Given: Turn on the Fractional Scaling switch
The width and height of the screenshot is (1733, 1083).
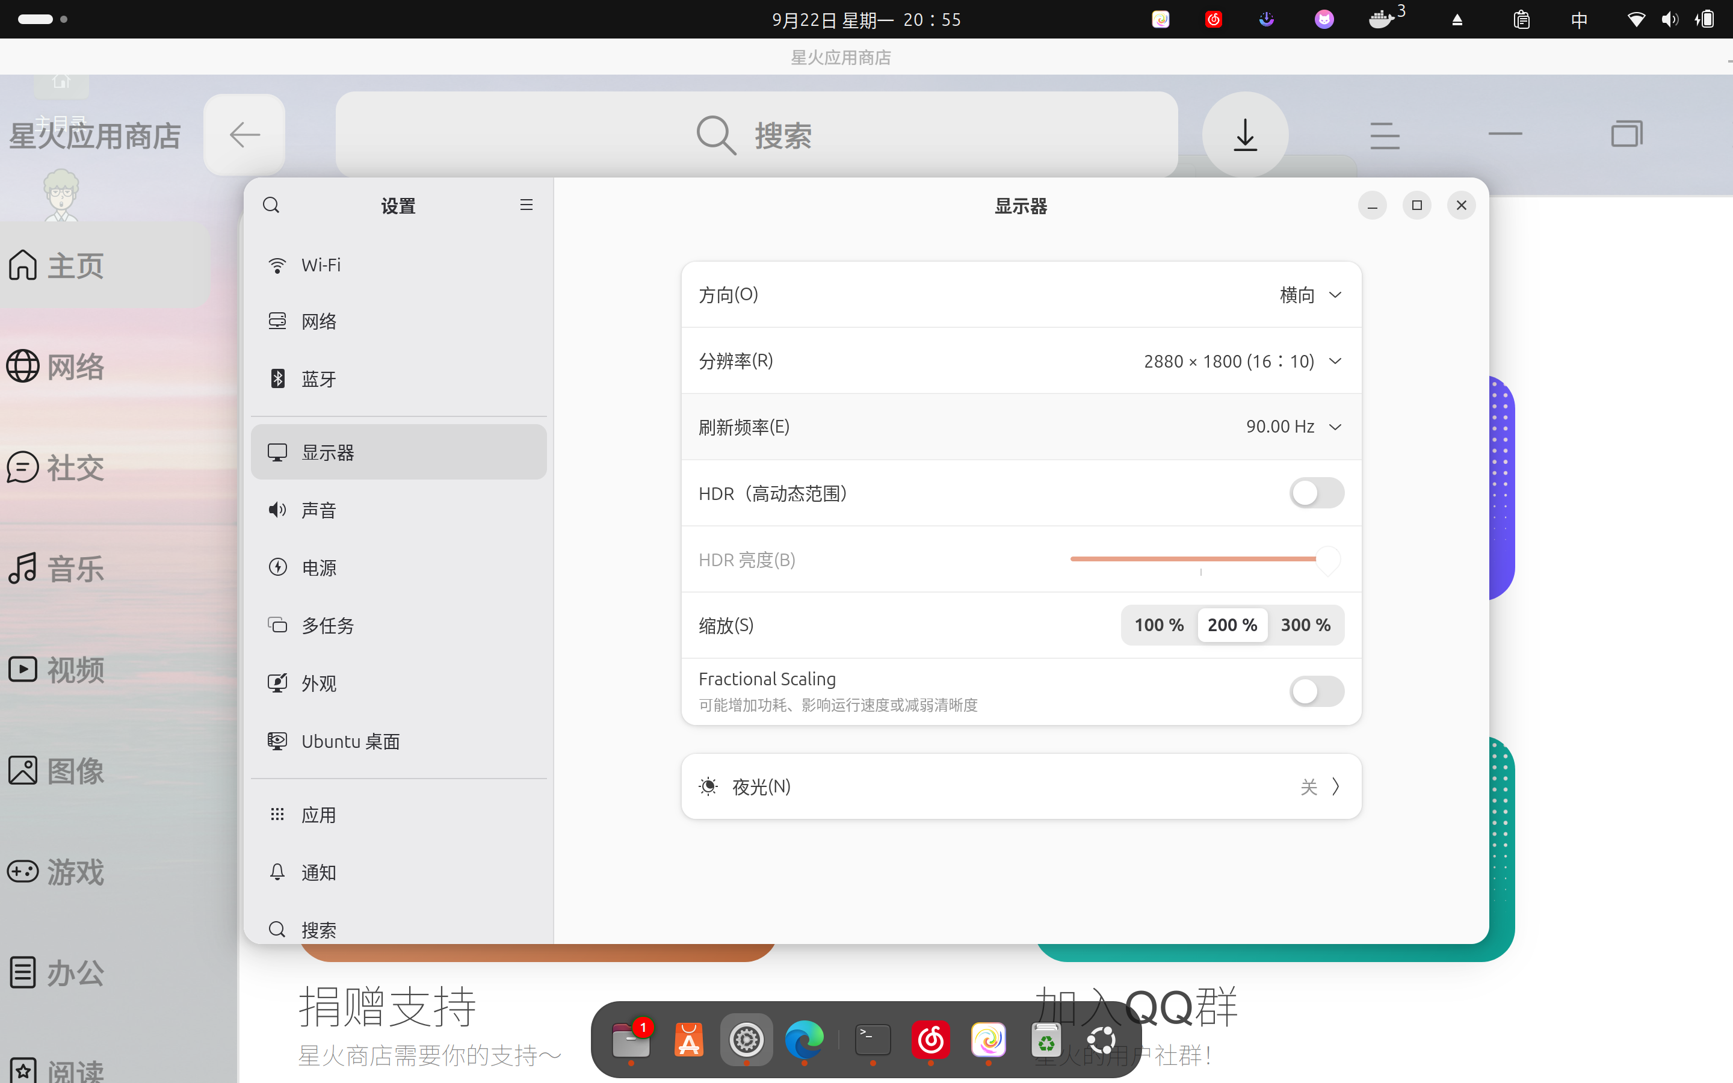Looking at the screenshot, I should click(x=1316, y=691).
